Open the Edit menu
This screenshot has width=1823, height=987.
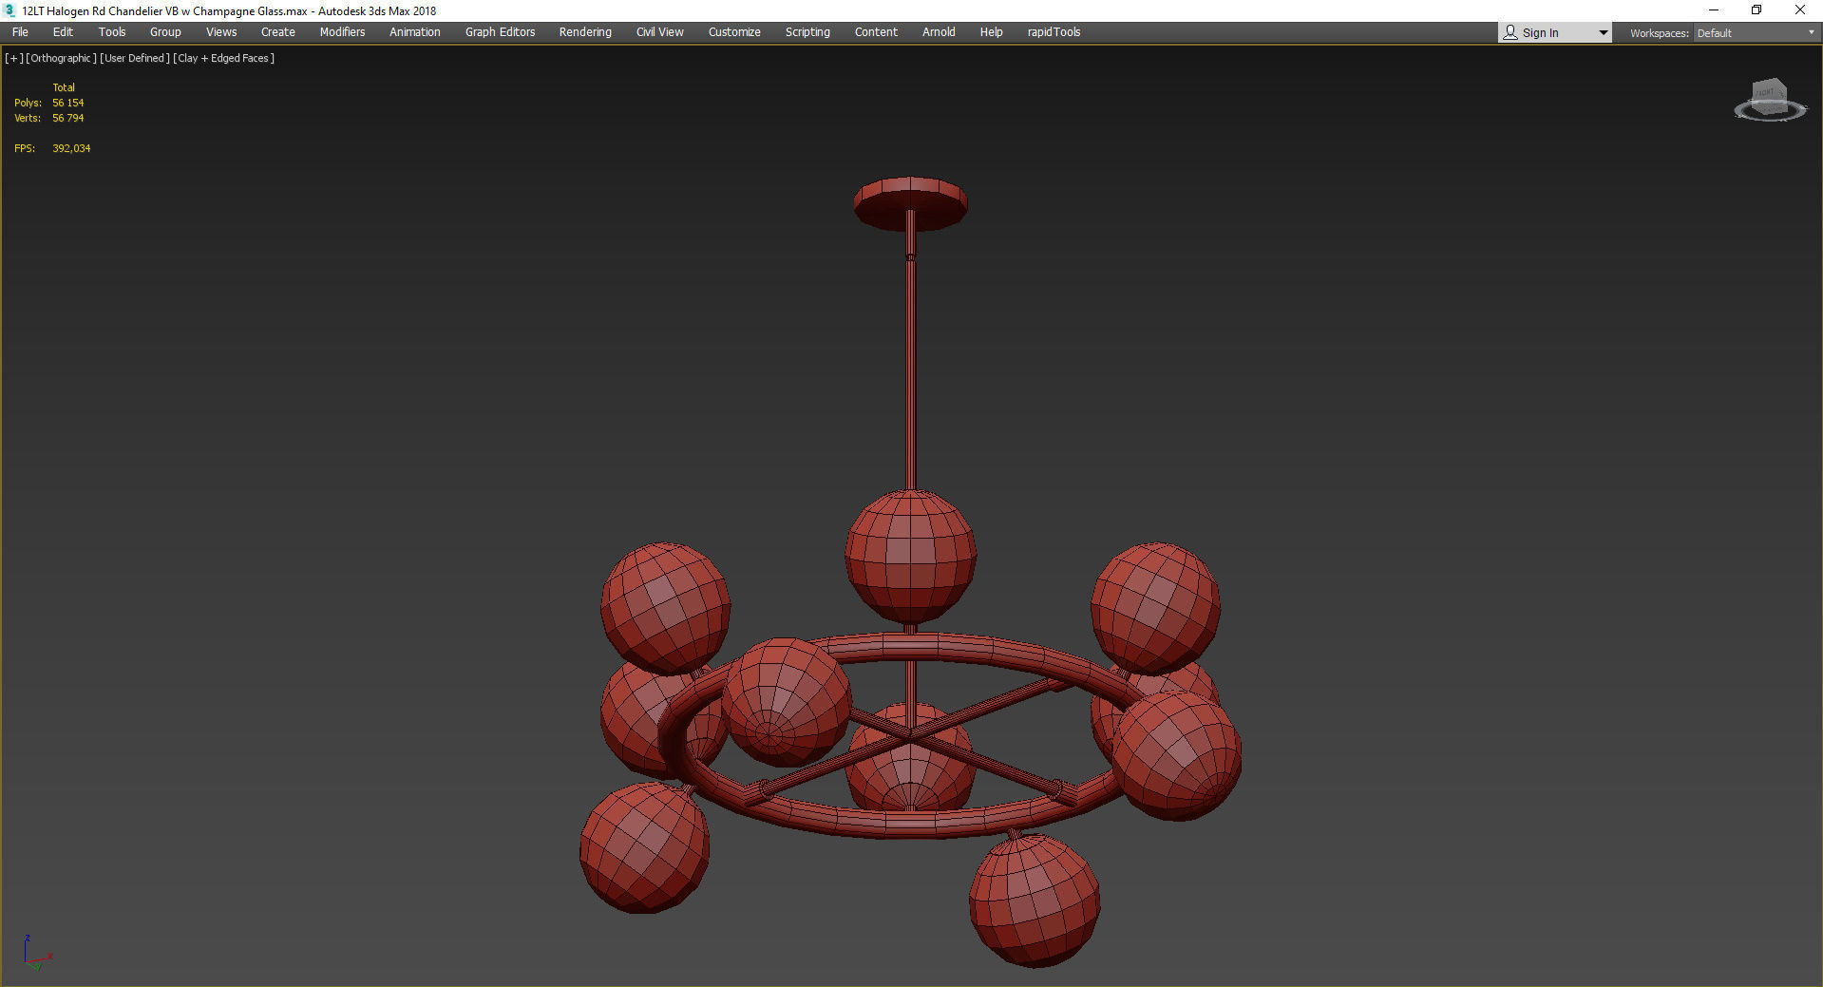coord(63,32)
